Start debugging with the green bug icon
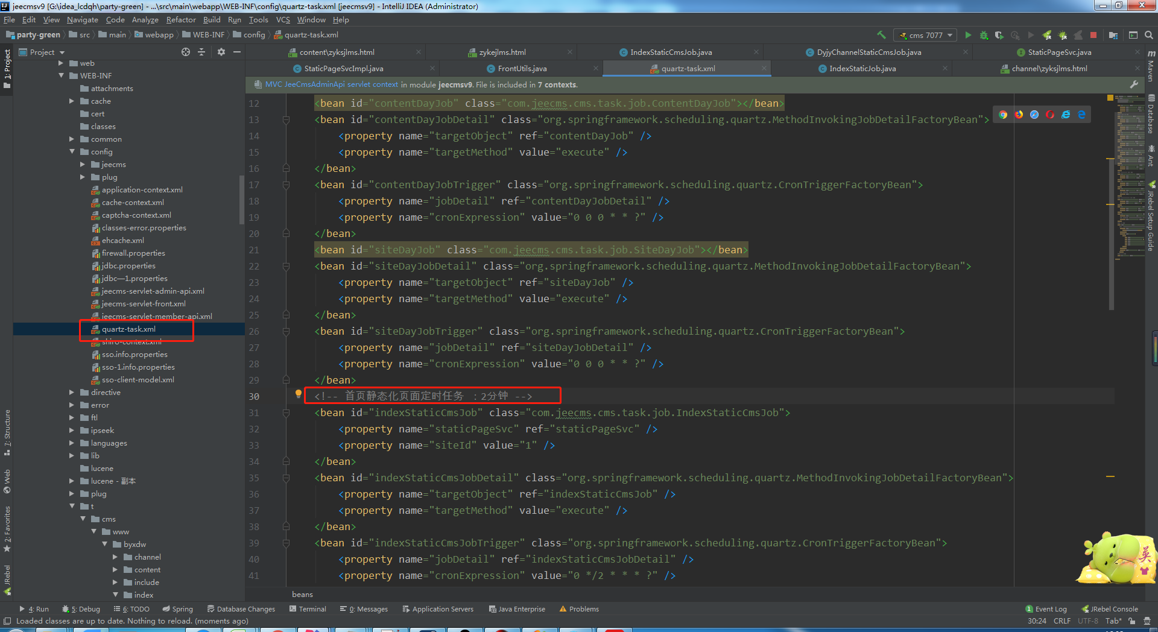This screenshot has width=1158, height=632. pos(984,35)
